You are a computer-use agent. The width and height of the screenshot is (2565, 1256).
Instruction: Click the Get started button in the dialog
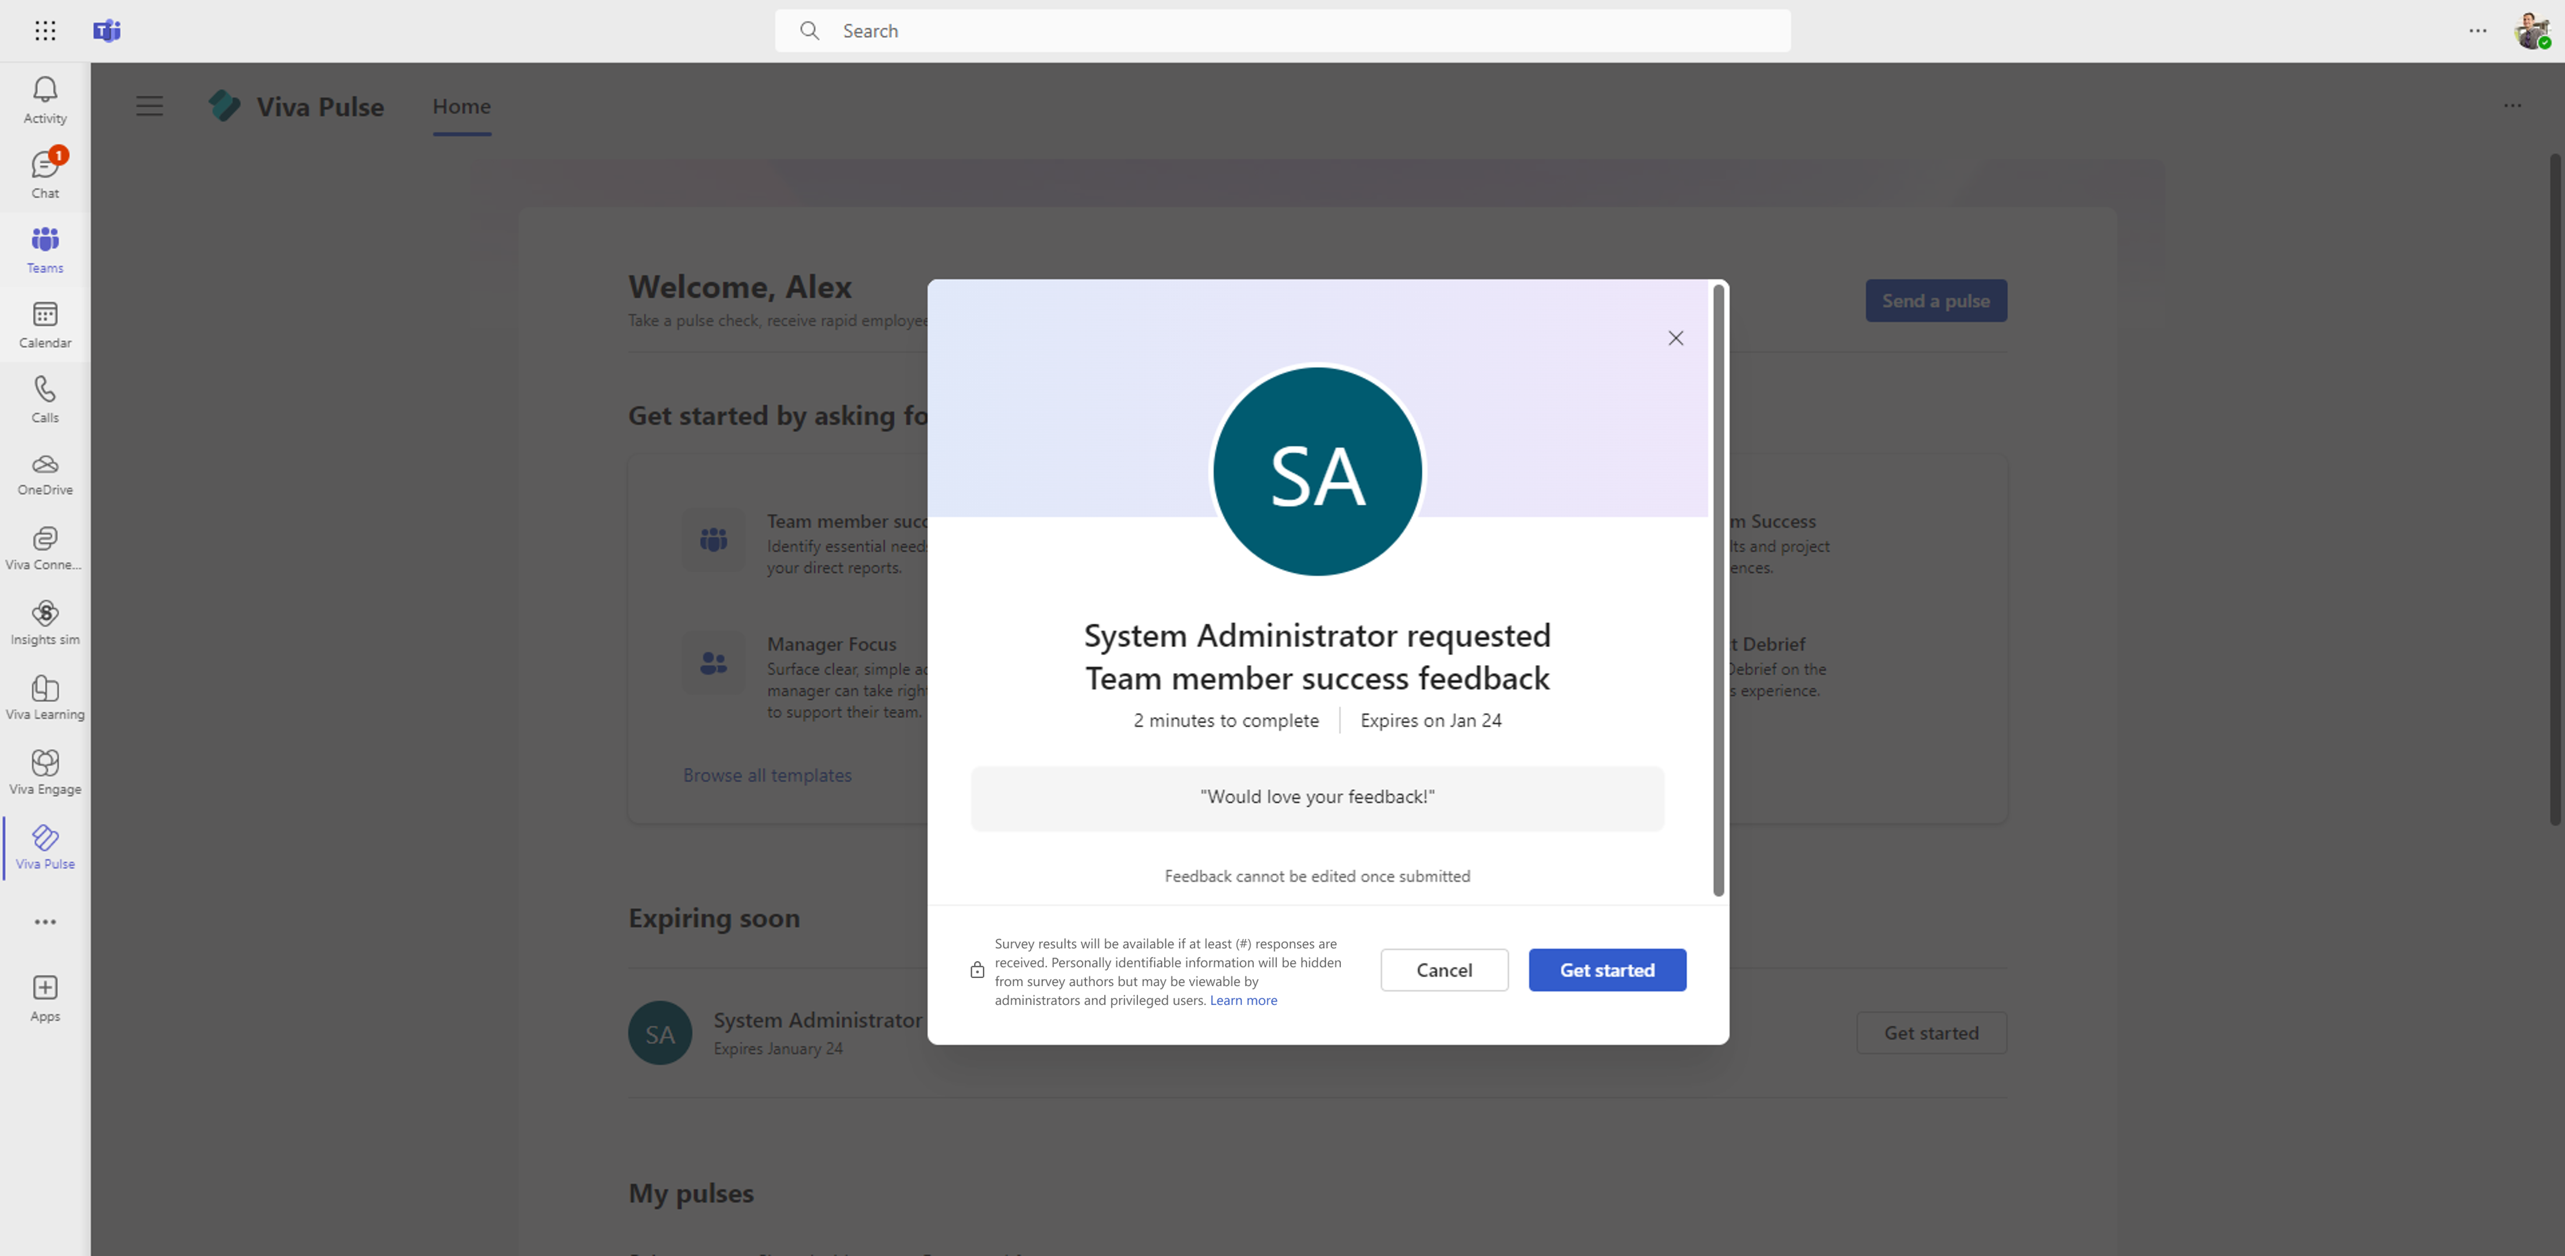tap(1606, 970)
